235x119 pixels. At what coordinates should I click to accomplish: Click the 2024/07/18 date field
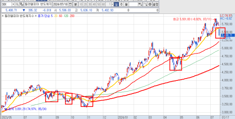click(60, 4)
